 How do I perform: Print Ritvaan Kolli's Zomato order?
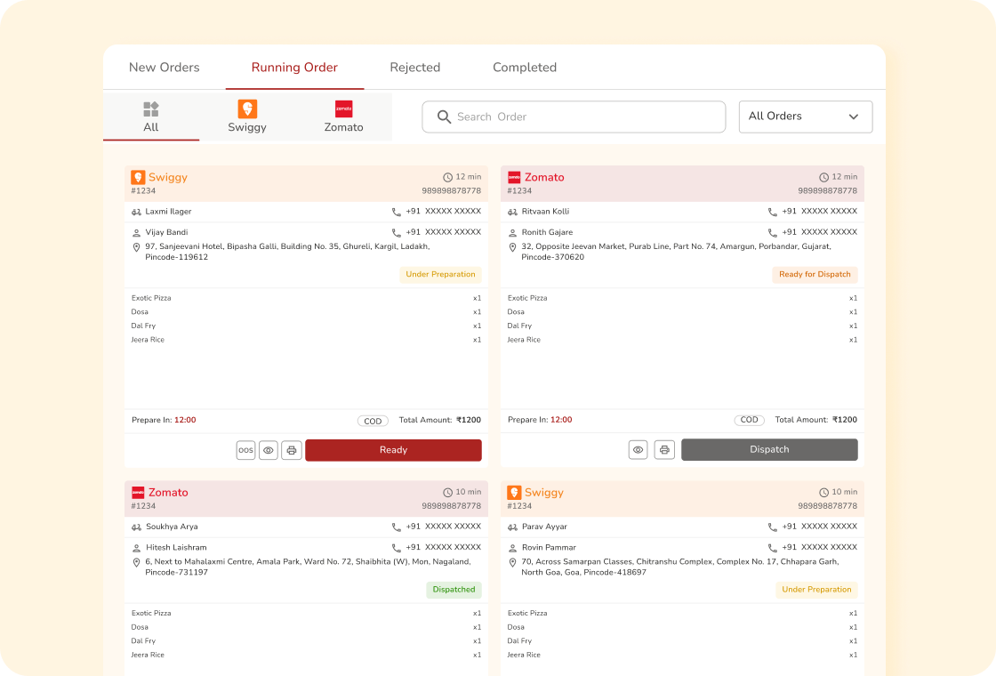(x=664, y=450)
